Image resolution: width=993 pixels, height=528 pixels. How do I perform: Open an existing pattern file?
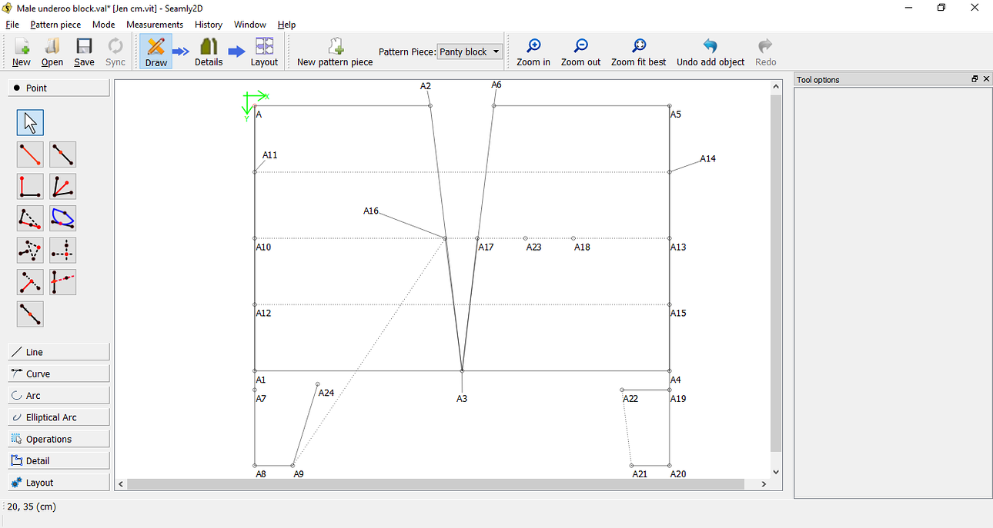coord(52,51)
